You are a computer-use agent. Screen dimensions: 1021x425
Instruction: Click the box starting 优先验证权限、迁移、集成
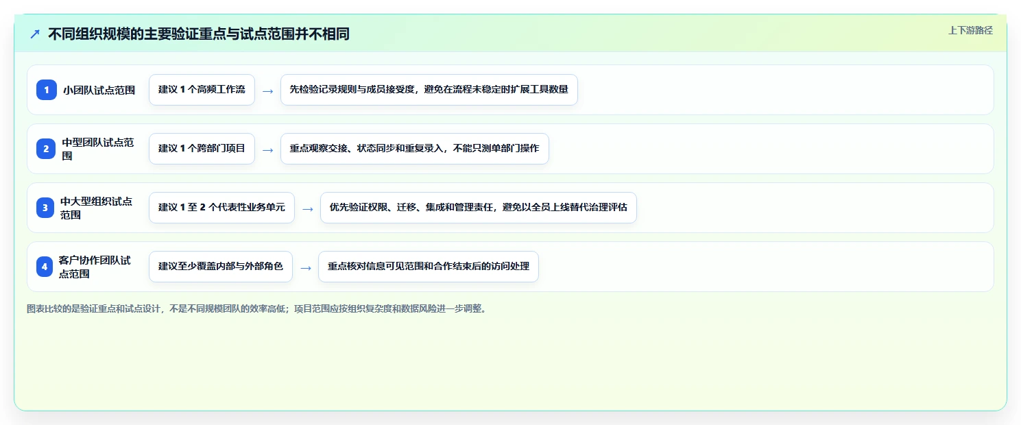(479, 208)
